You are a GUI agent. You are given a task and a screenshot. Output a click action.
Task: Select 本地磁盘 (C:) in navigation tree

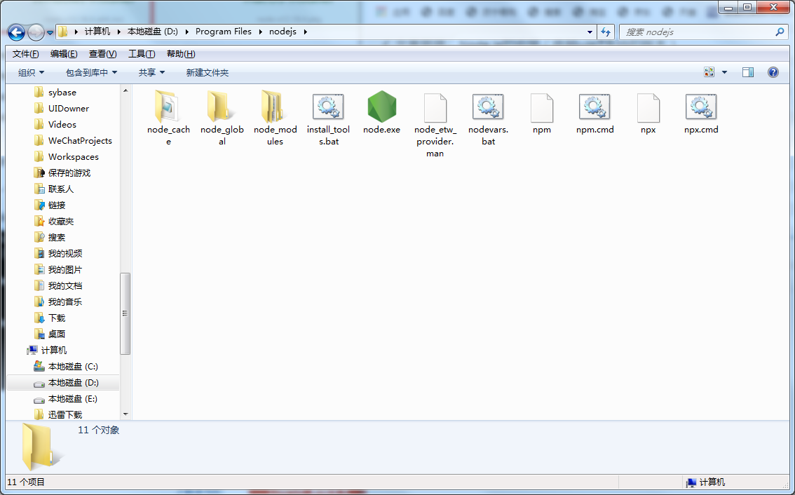click(x=73, y=367)
